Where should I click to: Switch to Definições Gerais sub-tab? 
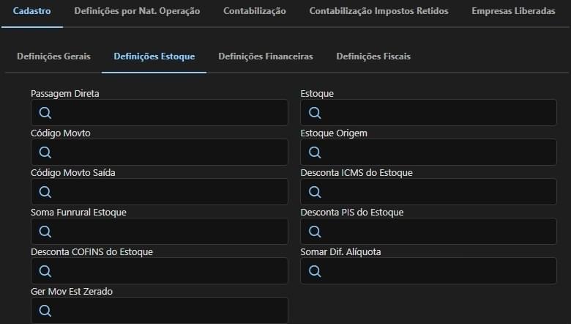53,57
